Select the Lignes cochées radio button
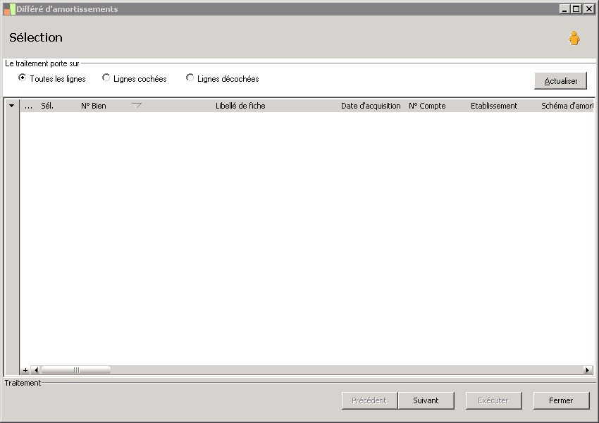Screen dimensions: 599x423 pos(106,78)
